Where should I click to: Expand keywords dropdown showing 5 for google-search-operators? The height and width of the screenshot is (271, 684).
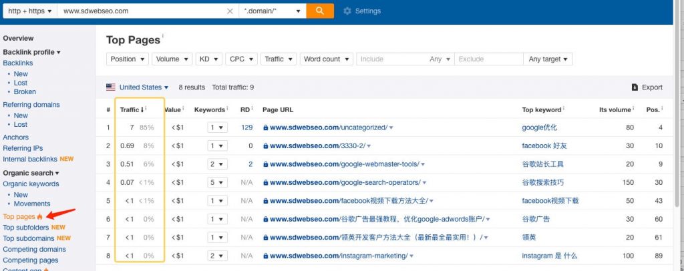coord(217,182)
